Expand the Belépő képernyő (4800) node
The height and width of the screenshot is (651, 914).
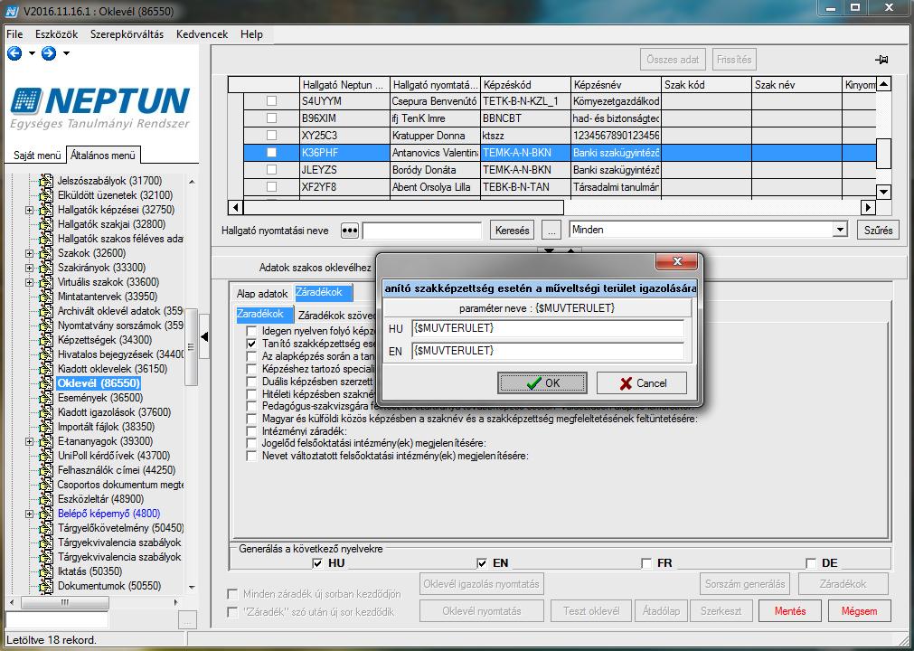coord(29,514)
